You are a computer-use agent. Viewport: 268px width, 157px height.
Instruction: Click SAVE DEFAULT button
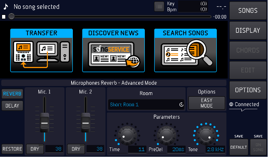[x=238, y=147]
